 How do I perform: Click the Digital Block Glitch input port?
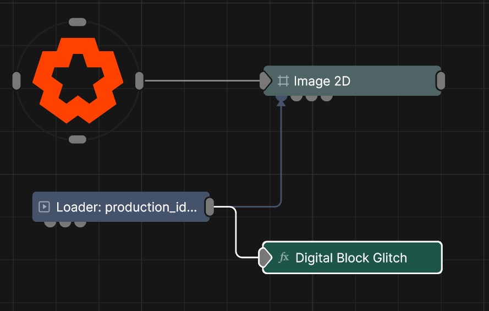[265, 257]
